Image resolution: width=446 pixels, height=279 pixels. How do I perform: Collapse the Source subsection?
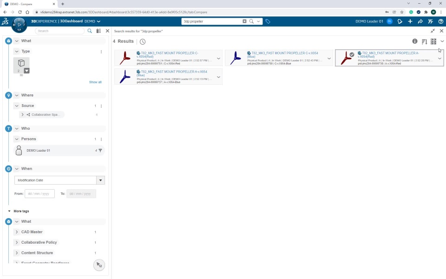click(x=17, y=106)
